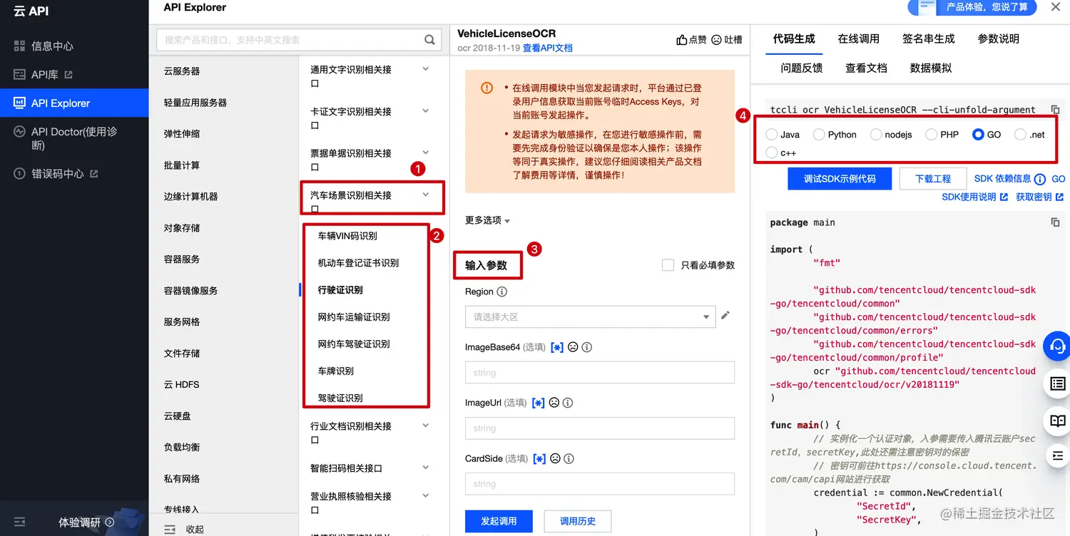
Task: Click 调用历史 button
Action: (x=578, y=521)
